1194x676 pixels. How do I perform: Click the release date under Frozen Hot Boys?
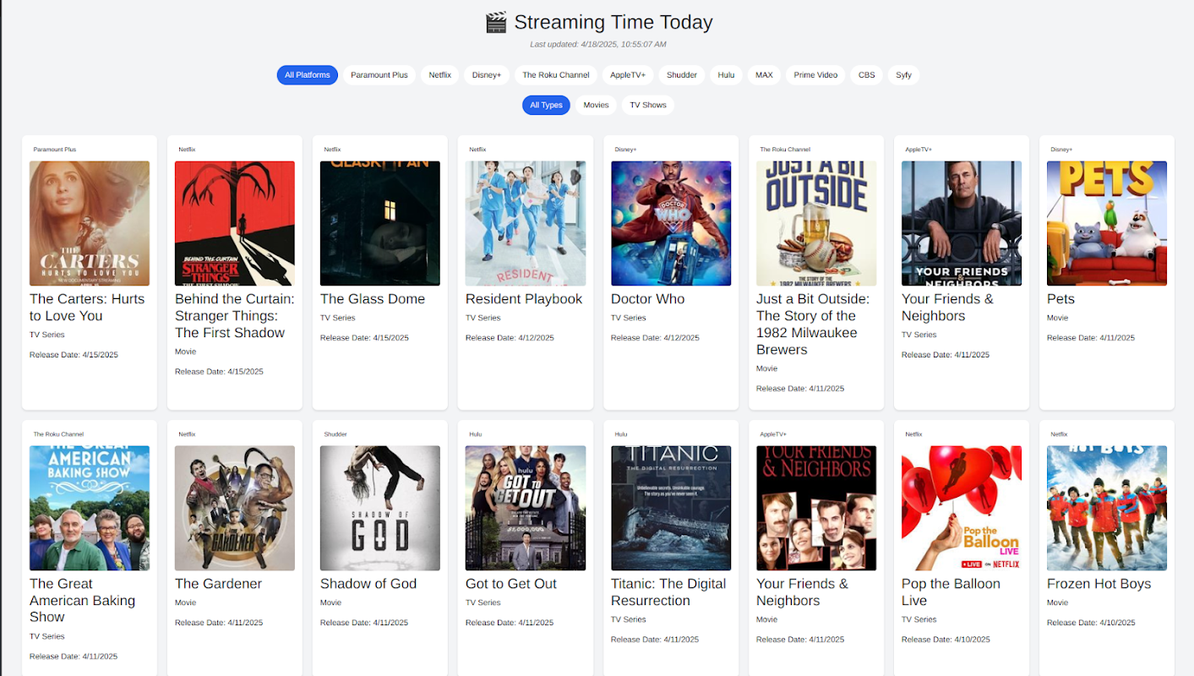coord(1091,623)
